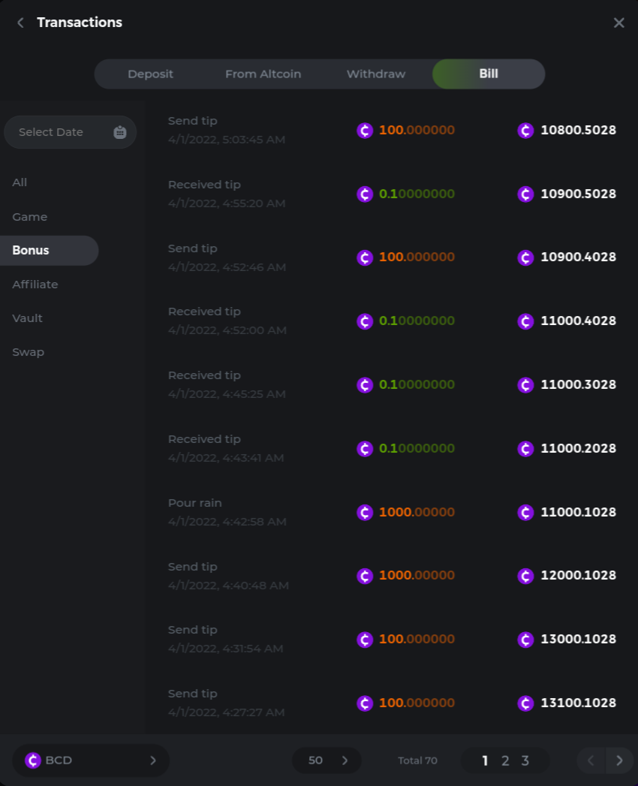Click coin icon next to balance 13100.1028
Image resolution: width=638 pixels, height=786 pixels.
click(525, 703)
